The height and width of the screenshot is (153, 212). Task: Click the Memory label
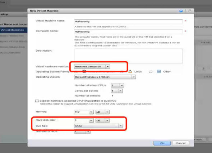(x=41, y=112)
